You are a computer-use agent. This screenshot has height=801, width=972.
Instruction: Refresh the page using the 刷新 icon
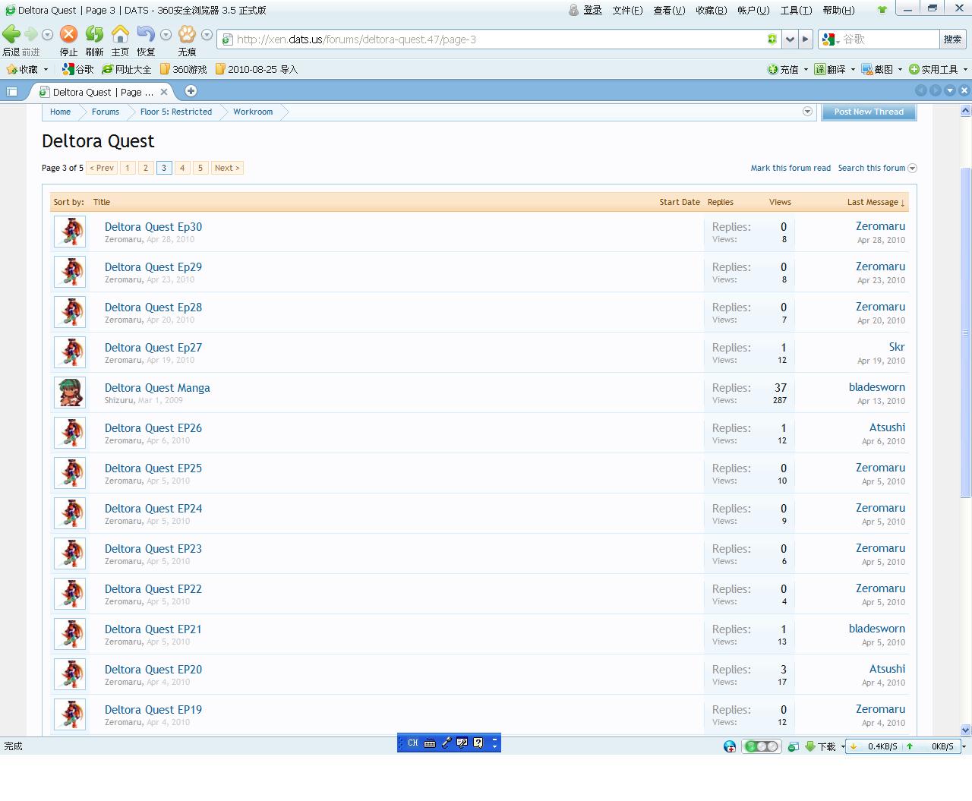(x=94, y=34)
